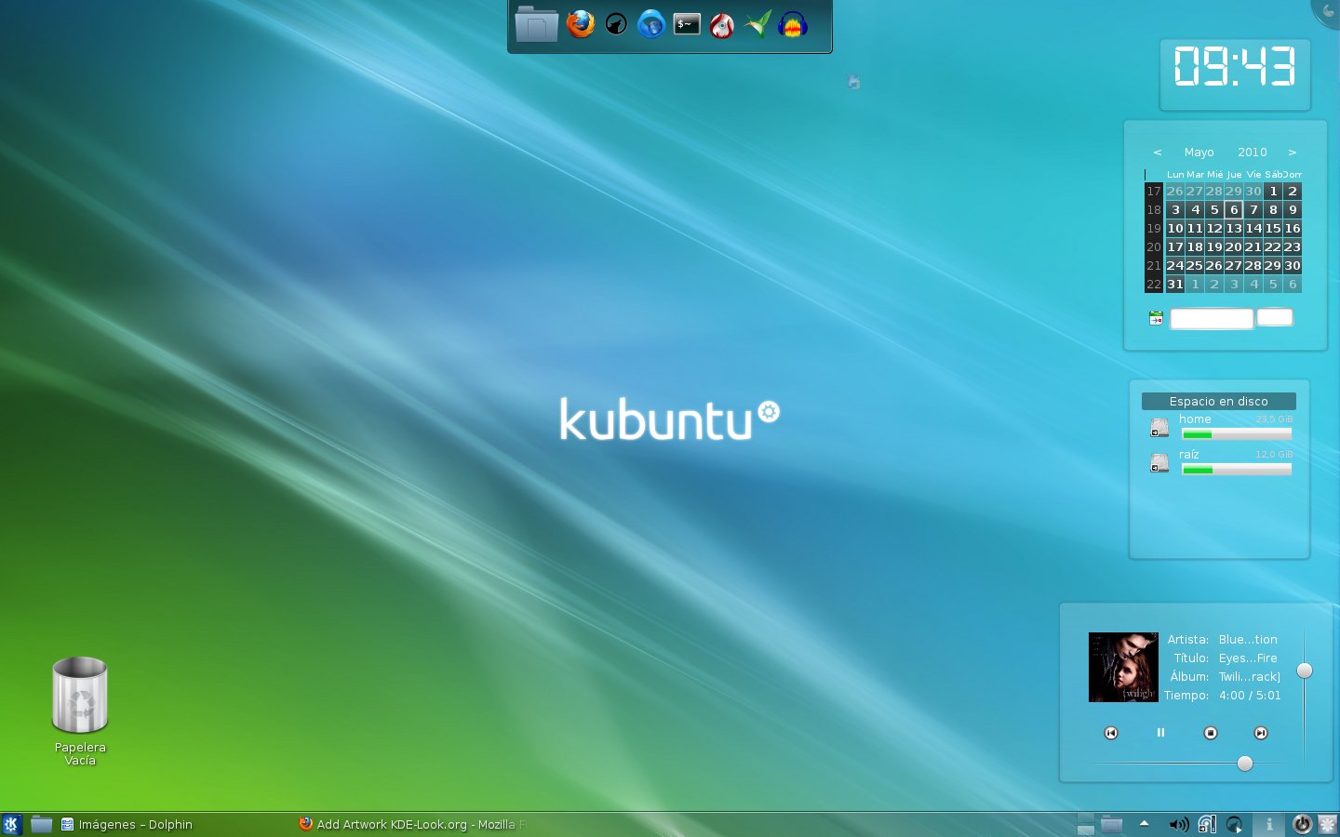Viewport: 1340px width, 837px height.
Task: Skip to next track in player
Action: [x=1261, y=733]
